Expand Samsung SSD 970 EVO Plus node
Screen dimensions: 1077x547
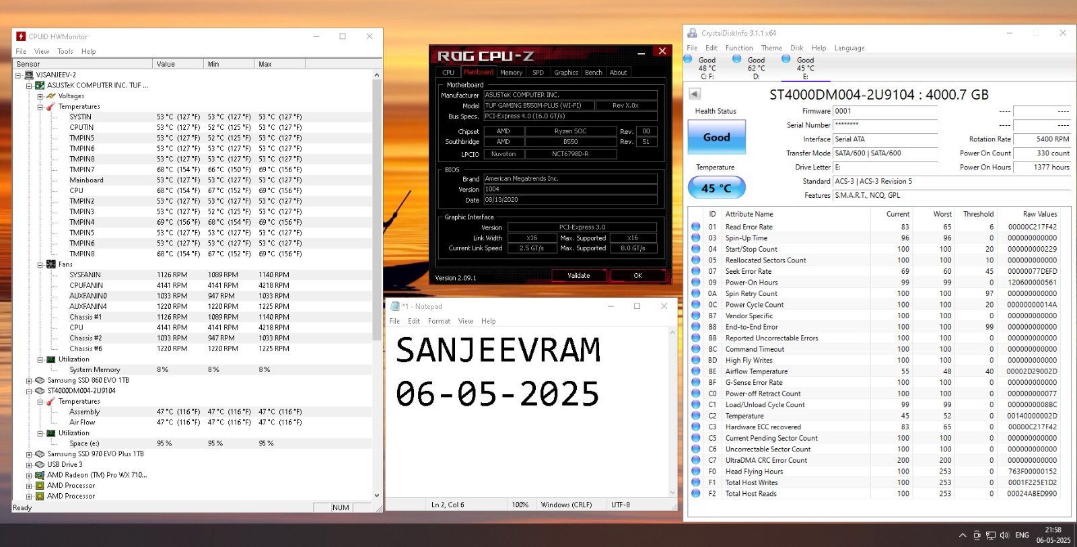pyautogui.click(x=29, y=454)
